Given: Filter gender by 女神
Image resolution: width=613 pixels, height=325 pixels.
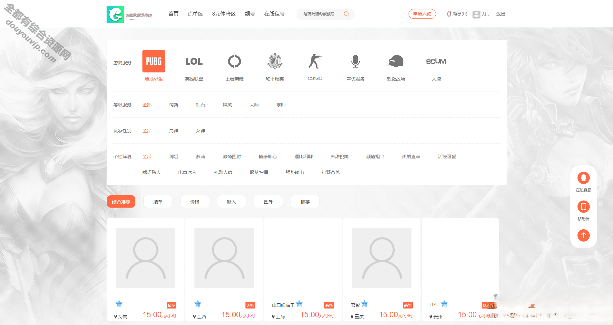Looking at the screenshot, I should point(201,131).
